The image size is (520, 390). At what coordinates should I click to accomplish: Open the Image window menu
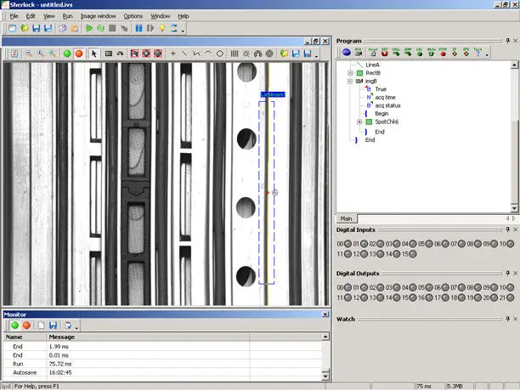[x=99, y=16]
